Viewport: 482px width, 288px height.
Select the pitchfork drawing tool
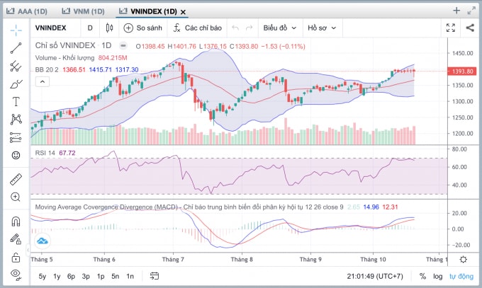pos(16,66)
